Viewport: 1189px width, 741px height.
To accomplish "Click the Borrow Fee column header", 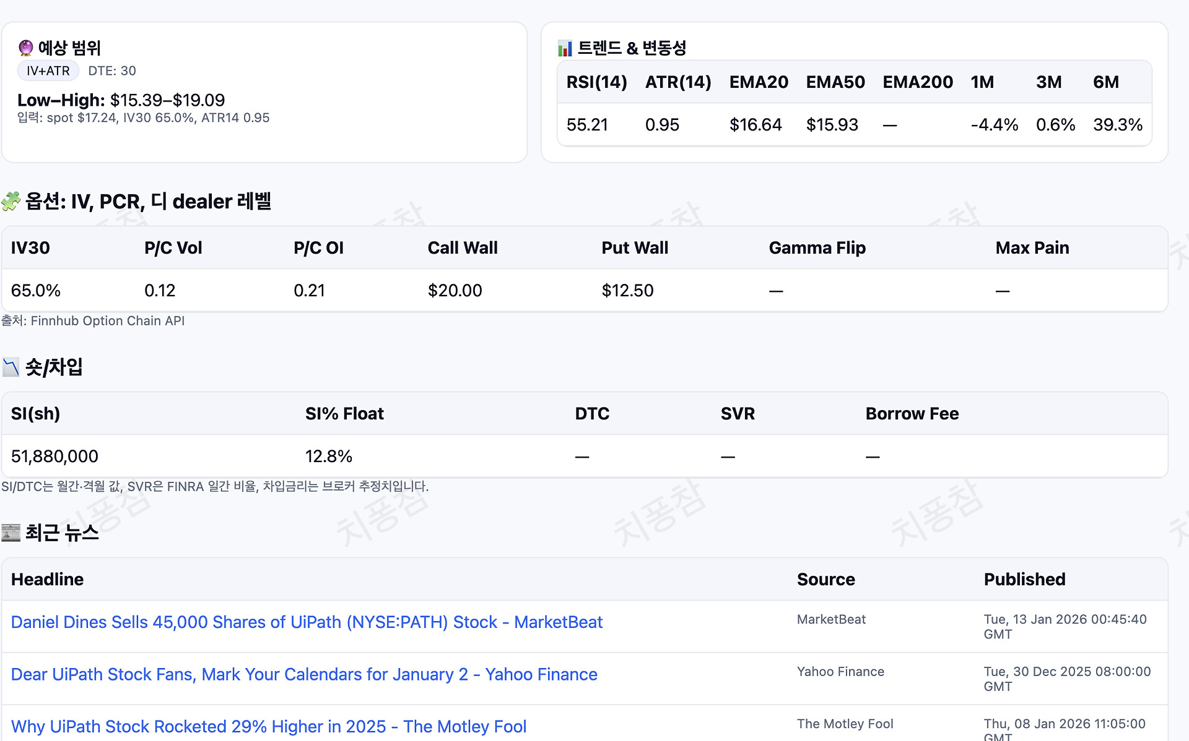I will 912,413.
